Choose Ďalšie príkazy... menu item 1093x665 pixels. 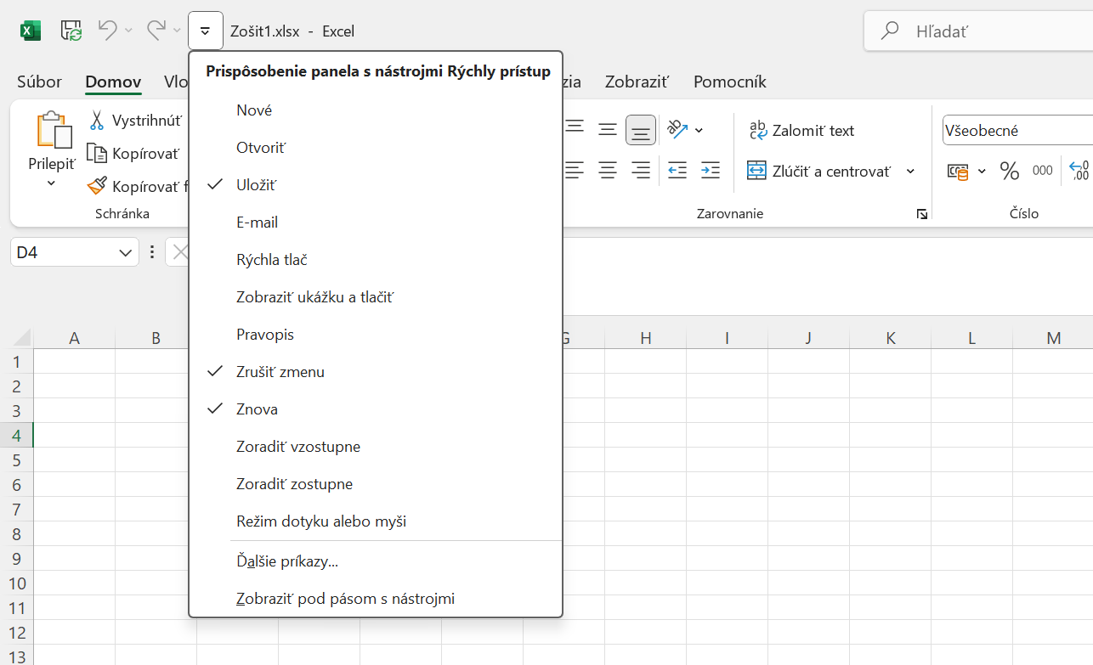tap(376, 562)
